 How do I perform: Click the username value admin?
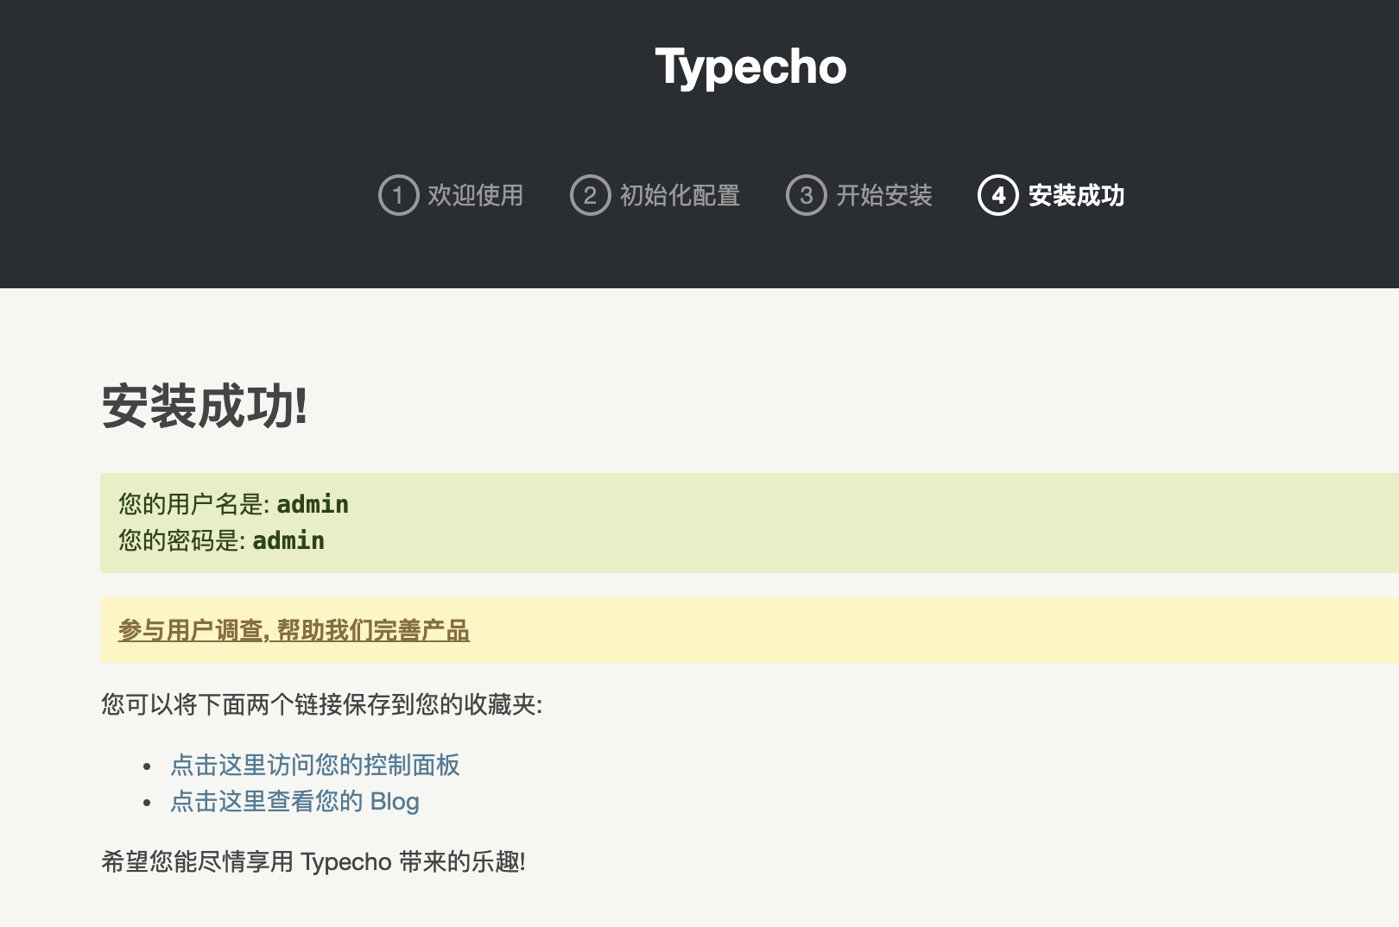point(313,504)
